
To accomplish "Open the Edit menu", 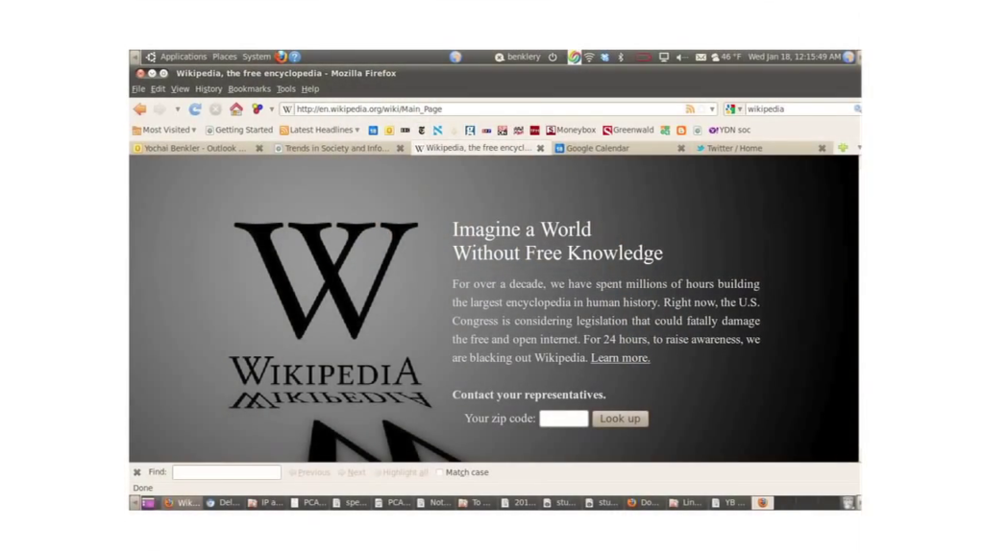I will (x=158, y=89).
